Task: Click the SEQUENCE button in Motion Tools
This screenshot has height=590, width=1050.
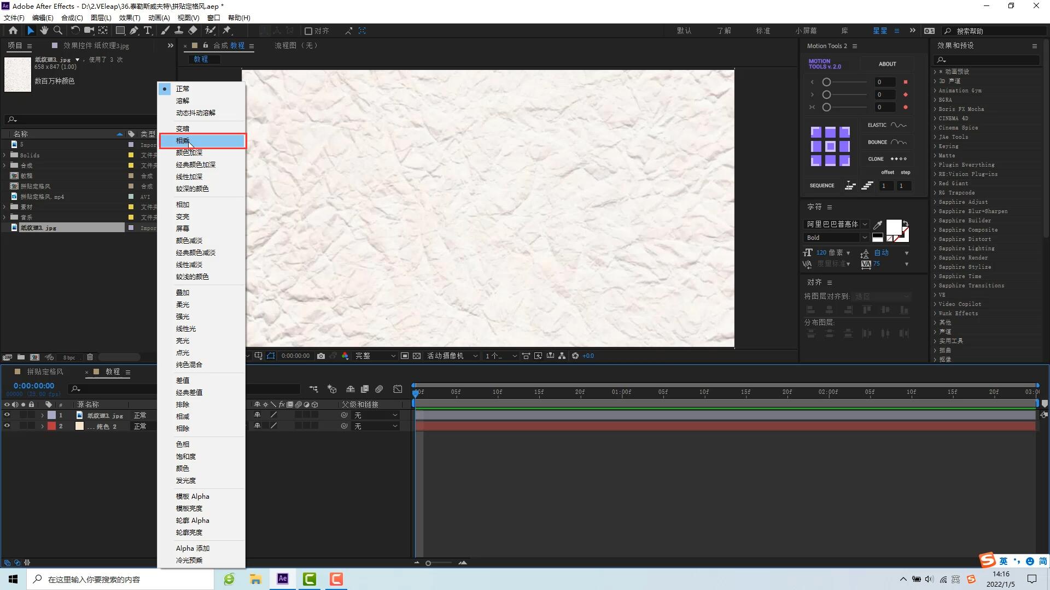Action: 822,186
